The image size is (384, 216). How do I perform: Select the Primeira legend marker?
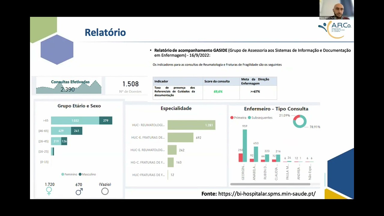click(x=232, y=118)
